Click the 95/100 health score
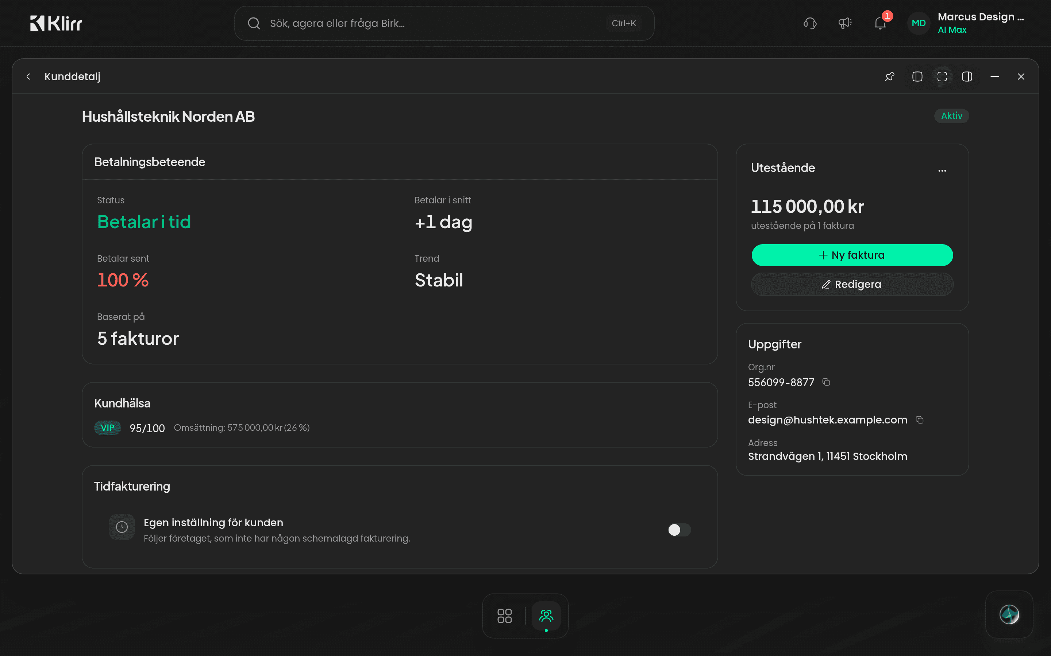The height and width of the screenshot is (656, 1051). [x=147, y=428]
